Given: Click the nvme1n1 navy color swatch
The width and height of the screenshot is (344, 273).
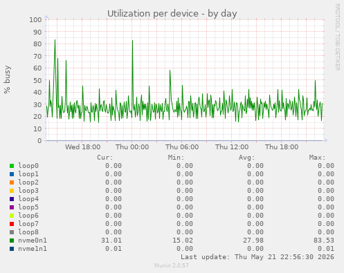Looking at the screenshot, I should (x=12, y=249).
